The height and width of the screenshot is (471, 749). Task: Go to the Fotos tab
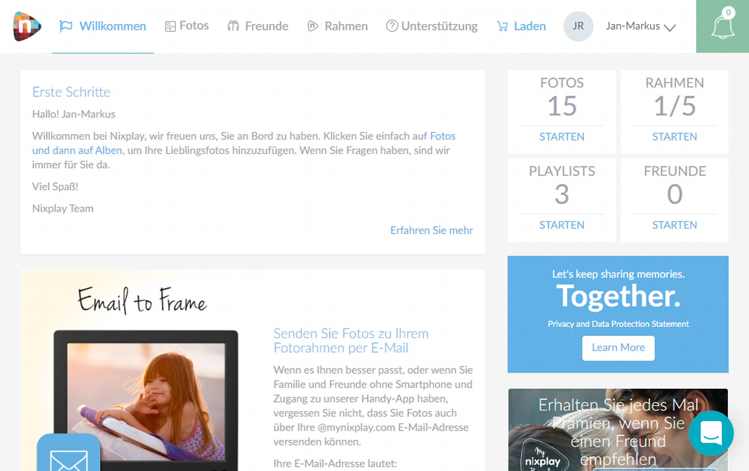pos(187,26)
